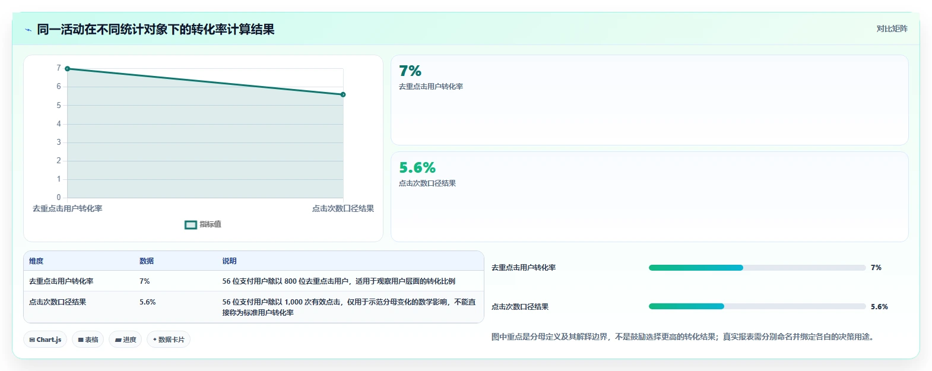
Task: Click the 数据卡片 tag
Action: [x=169, y=340]
